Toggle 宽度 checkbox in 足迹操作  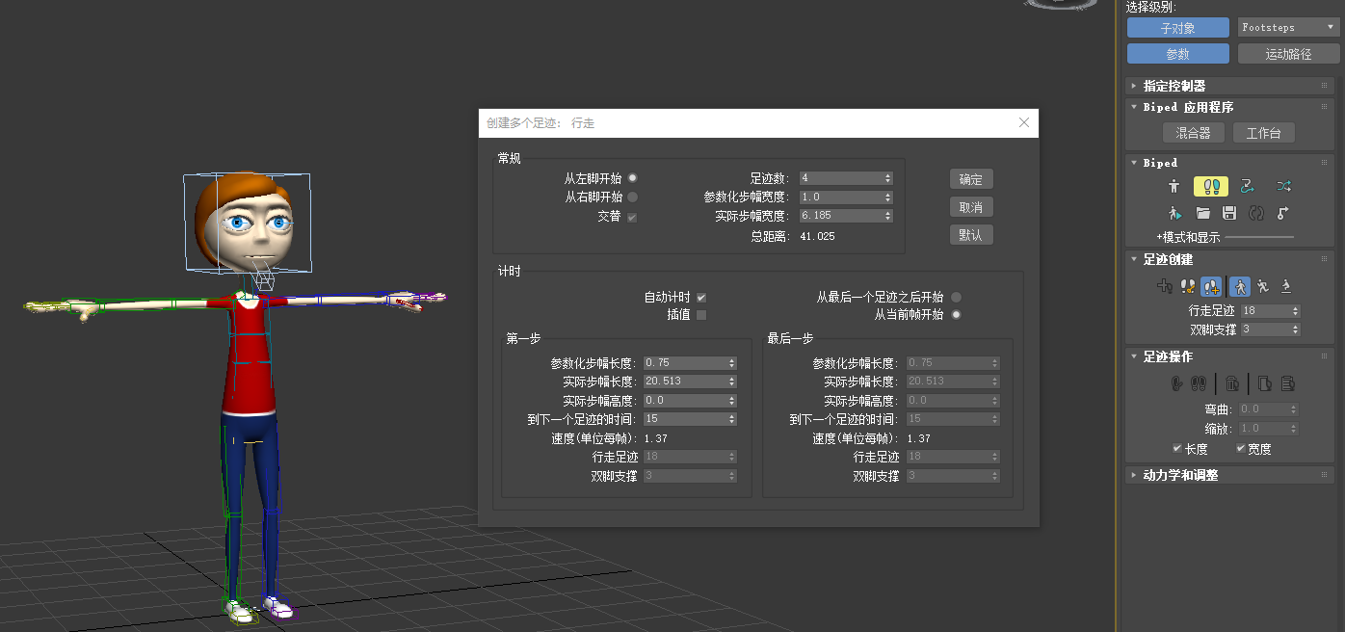tap(1242, 448)
